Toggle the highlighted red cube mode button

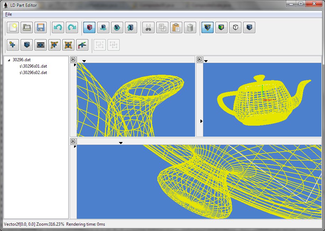click(x=89, y=28)
